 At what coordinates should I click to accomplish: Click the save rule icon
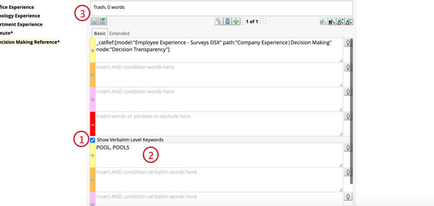click(x=94, y=21)
